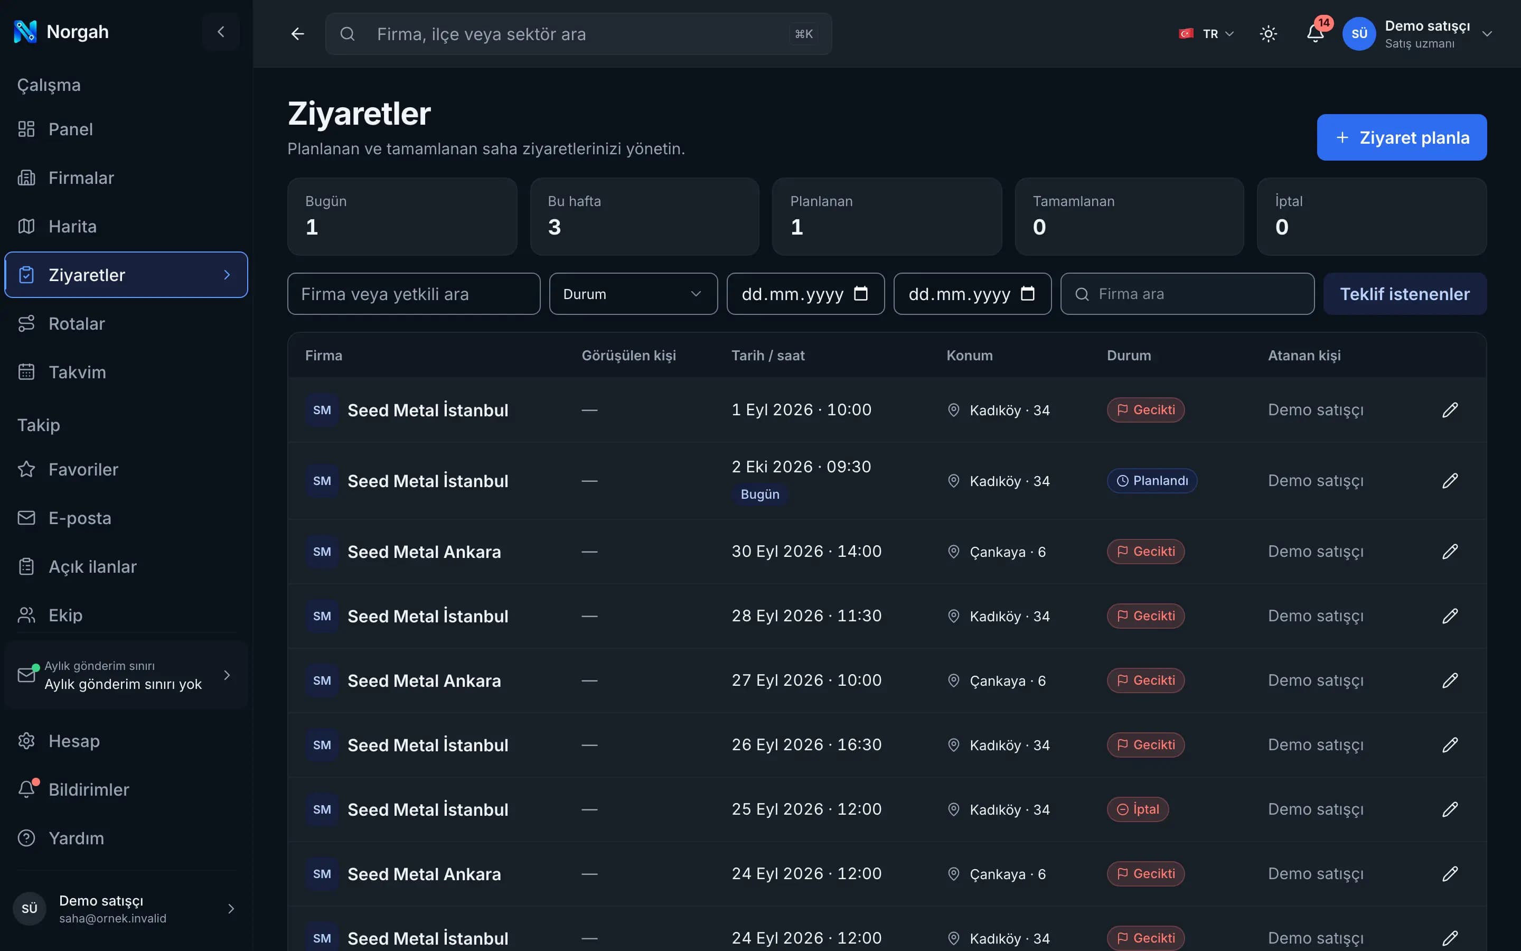The image size is (1521, 951).
Task: Open Bildirimler in the sidebar
Action: point(126,789)
